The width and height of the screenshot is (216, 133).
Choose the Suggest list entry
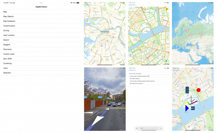pyautogui.click(x=42, y=45)
